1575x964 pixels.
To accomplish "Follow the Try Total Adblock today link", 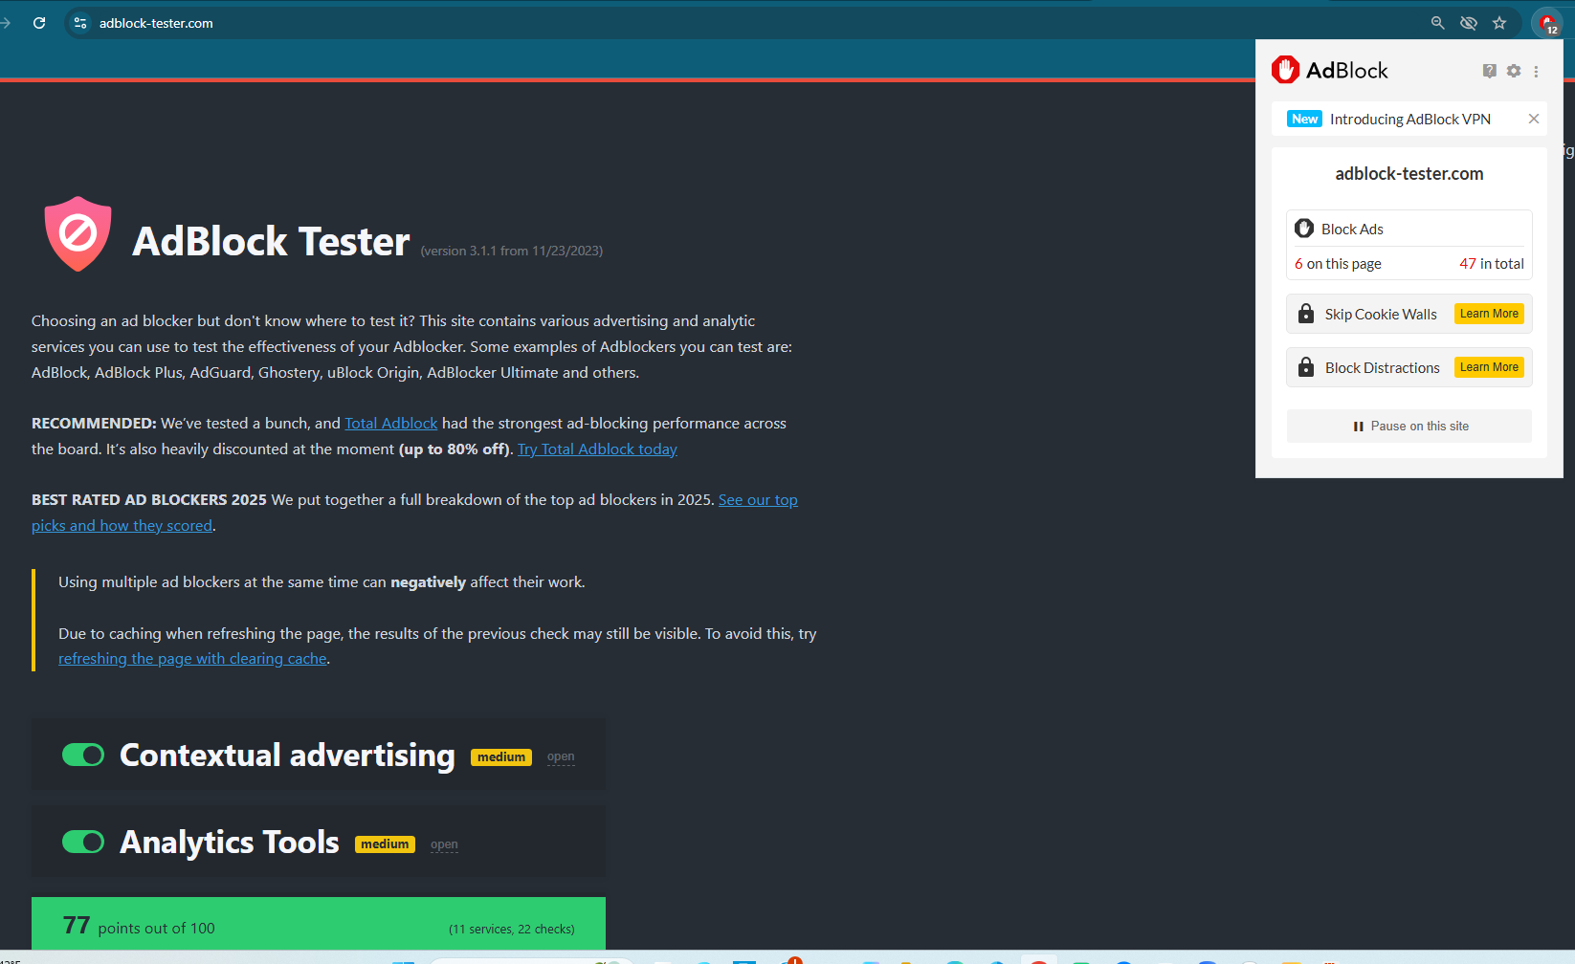I will click(x=597, y=448).
